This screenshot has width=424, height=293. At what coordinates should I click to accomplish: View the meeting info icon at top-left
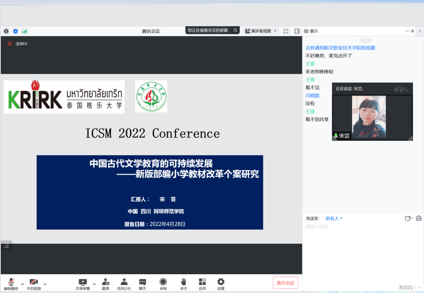pos(6,31)
